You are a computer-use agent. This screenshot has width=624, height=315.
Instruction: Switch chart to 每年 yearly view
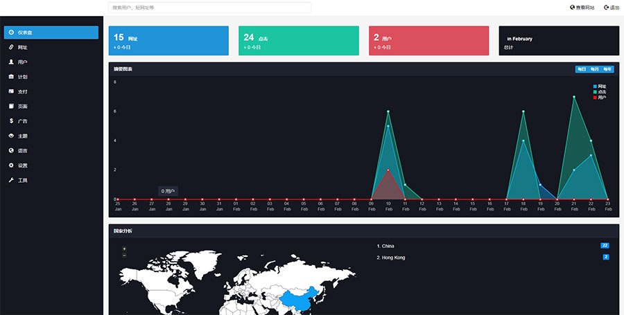click(x=607, y=69)
